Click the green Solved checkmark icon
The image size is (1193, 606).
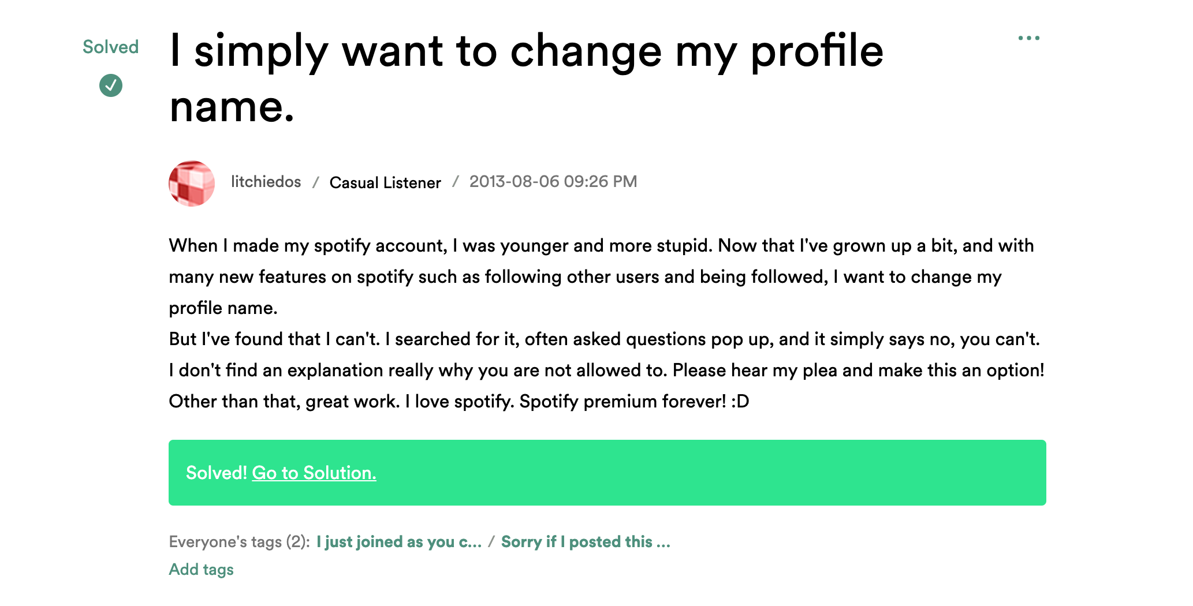111,85
